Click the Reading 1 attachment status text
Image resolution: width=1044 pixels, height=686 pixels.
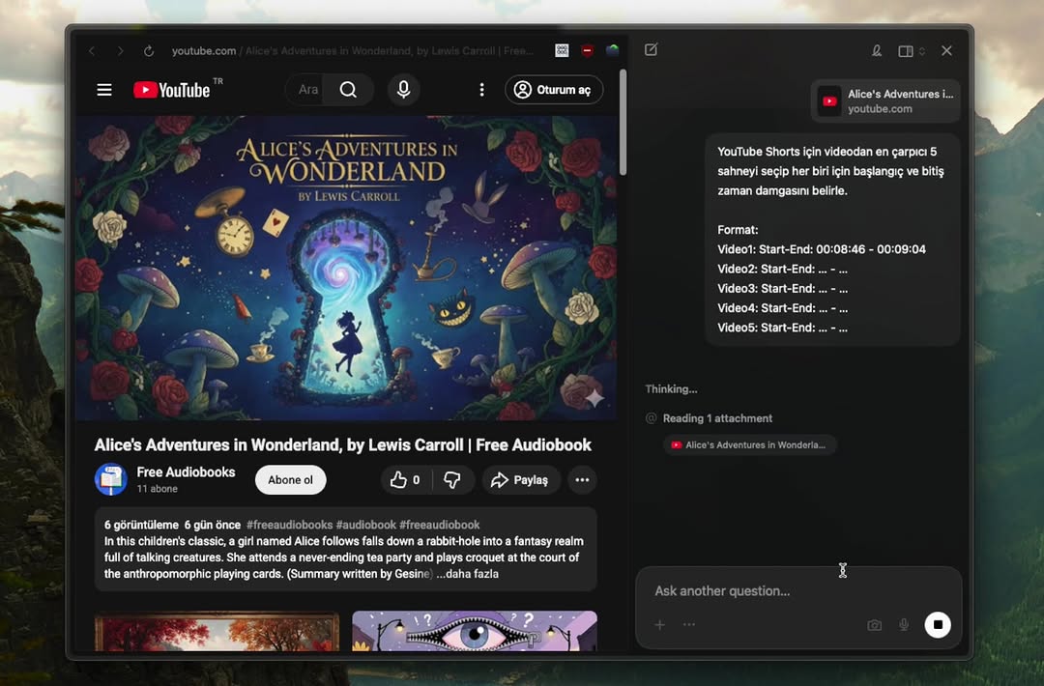pos(717,417)
